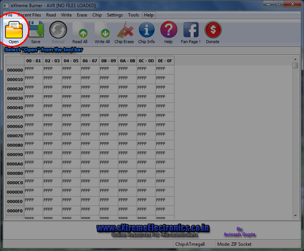304x251 pixels.
Task: Click the 00 - 01 column header
Action: 34,61
